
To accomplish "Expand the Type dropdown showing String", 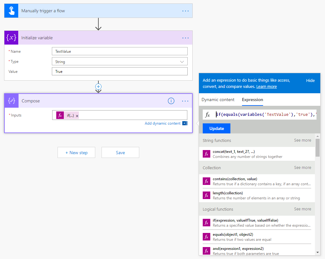I will (x=119, y=62).
